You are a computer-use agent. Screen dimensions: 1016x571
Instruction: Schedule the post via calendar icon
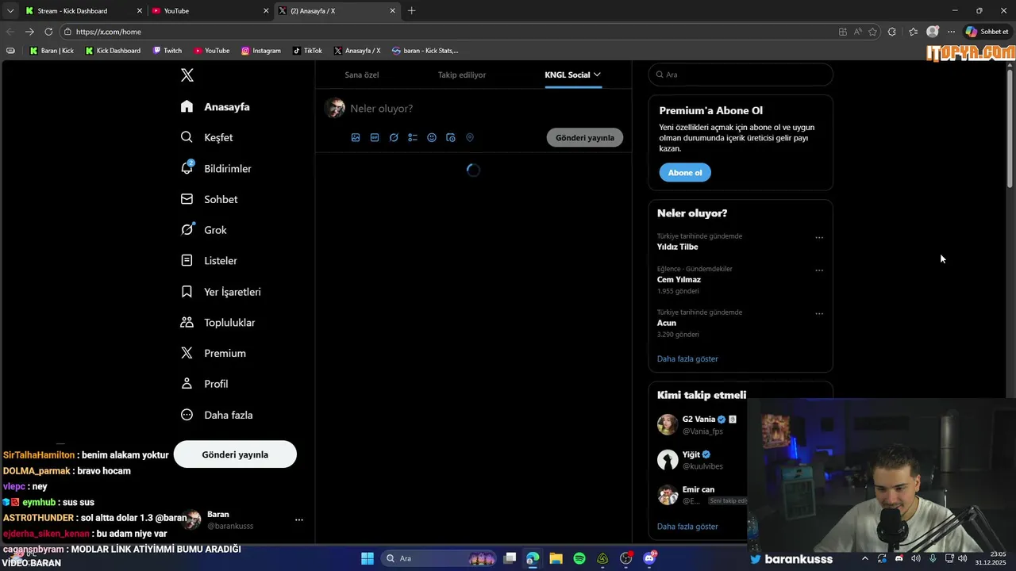(451, 137)
